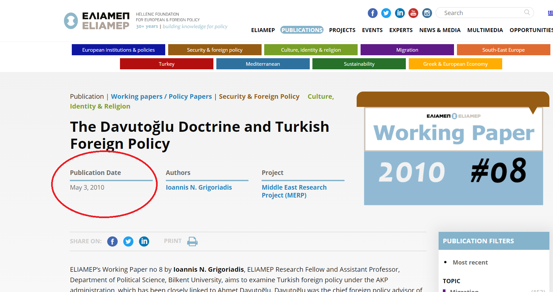Click the magnifier icon in search box

[527, 12]
